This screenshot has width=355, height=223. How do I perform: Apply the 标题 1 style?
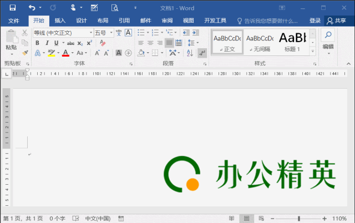[x=292, y=42]
